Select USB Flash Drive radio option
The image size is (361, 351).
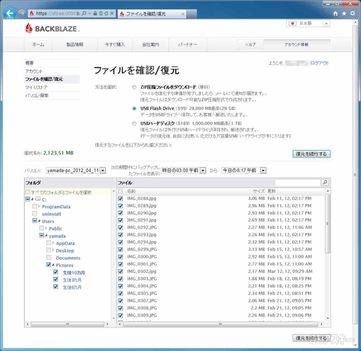click(x=134, y=108)
